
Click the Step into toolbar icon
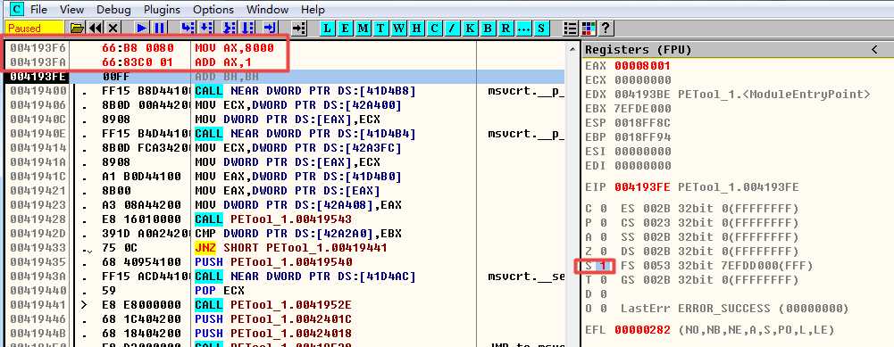tap(188, 28)
